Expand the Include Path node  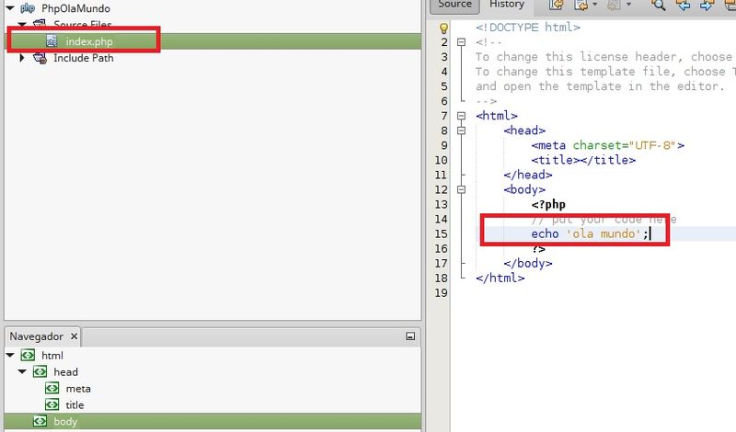click(21, 58)
